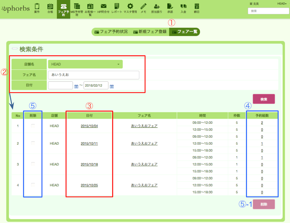Click the top-right 検索 search box
The height and width of the screenshot is (223, 290).
click(x=269, y=11)
